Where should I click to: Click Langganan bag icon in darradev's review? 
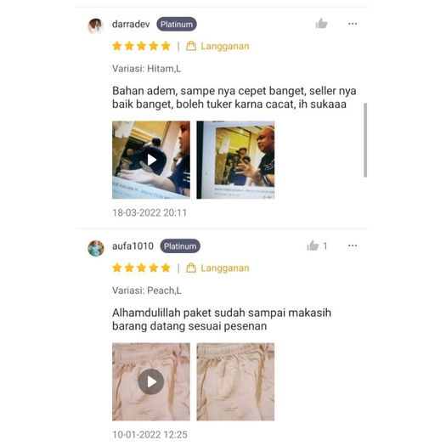pos(191,46)
